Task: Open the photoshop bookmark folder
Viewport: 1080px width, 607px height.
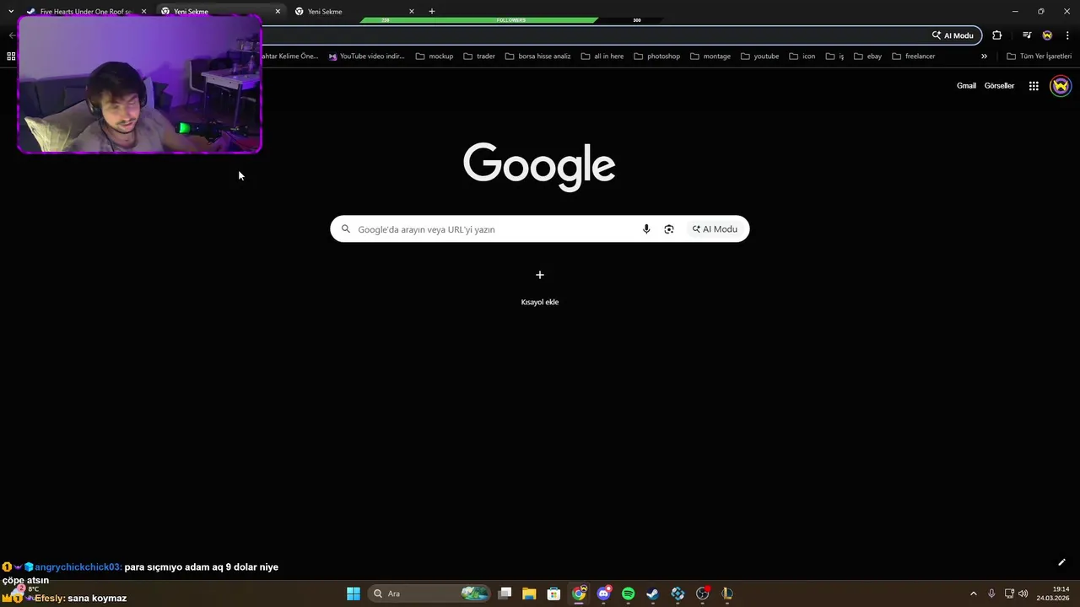Action: coord(656,56)
